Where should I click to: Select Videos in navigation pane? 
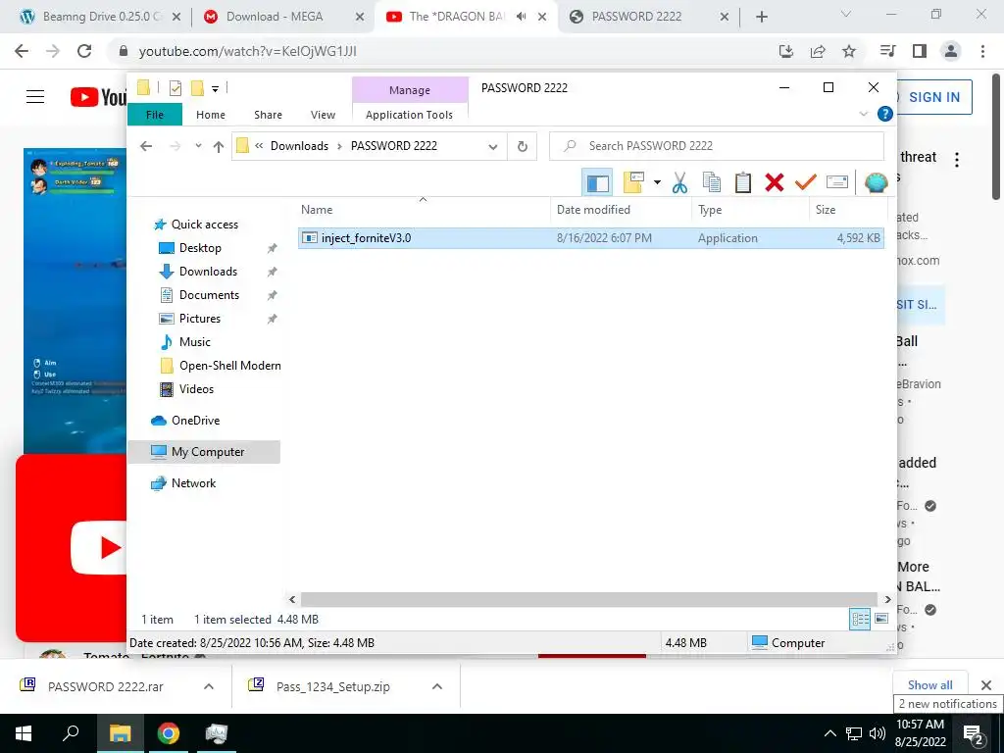pos(196,389)
